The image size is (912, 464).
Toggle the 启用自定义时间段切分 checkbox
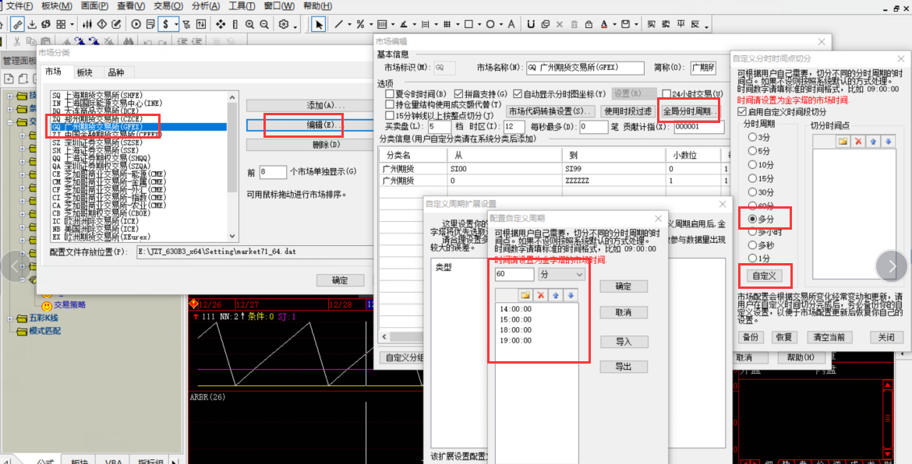click(742, 111)
